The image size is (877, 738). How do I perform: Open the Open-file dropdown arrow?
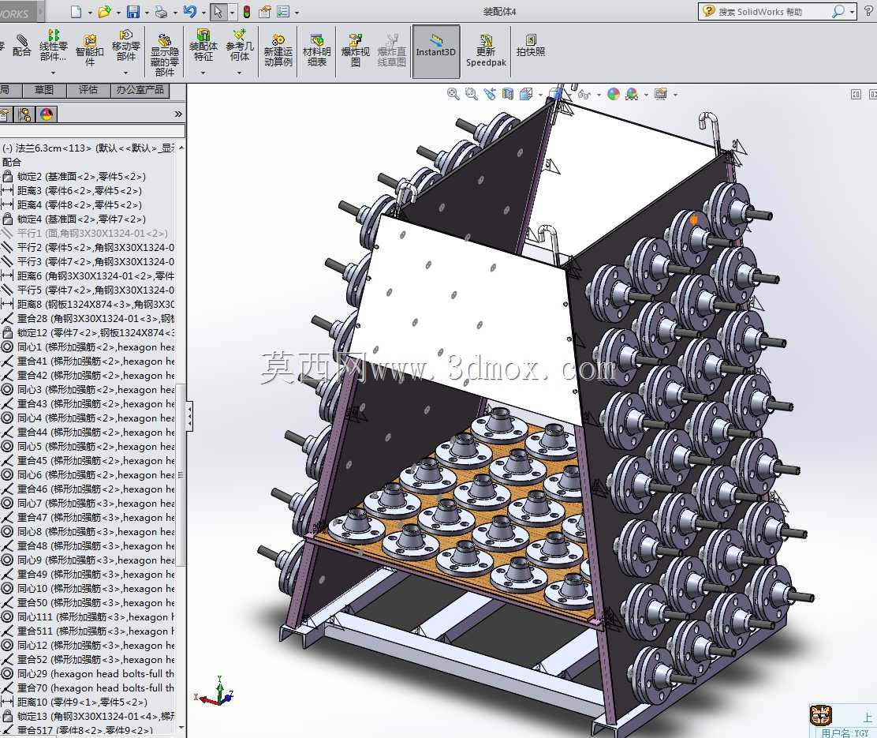118,13
